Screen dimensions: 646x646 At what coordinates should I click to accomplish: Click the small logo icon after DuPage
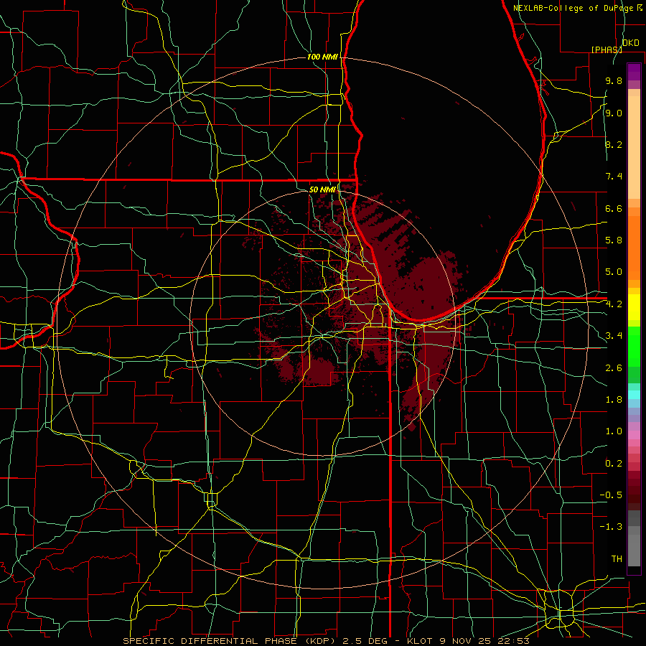tap(640, 7)
